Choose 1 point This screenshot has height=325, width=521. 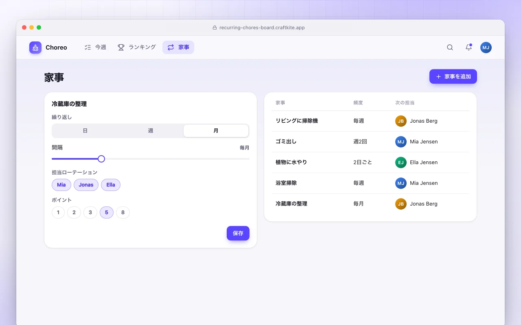pyautogui.click(x=58, y=212)
